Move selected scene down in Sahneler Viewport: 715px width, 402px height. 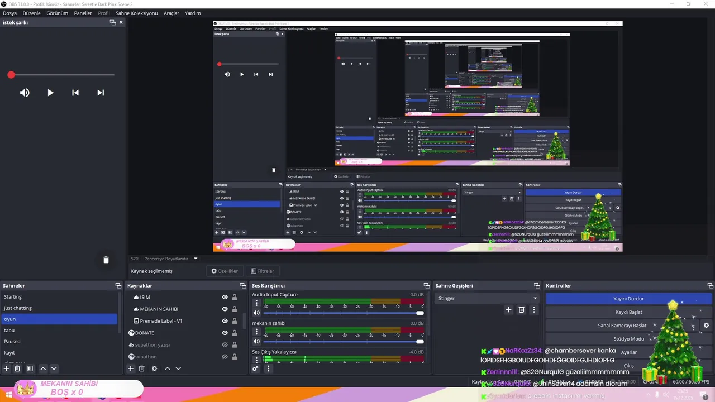coord(54,368)
